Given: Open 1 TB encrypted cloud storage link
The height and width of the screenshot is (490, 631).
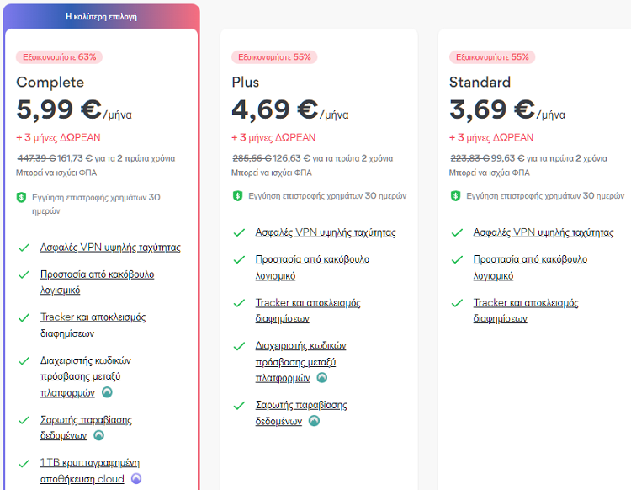Looking at the screenshot, I should (x=90, y=471).
